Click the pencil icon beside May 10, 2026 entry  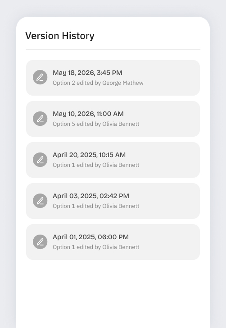[x=40, y=119]
